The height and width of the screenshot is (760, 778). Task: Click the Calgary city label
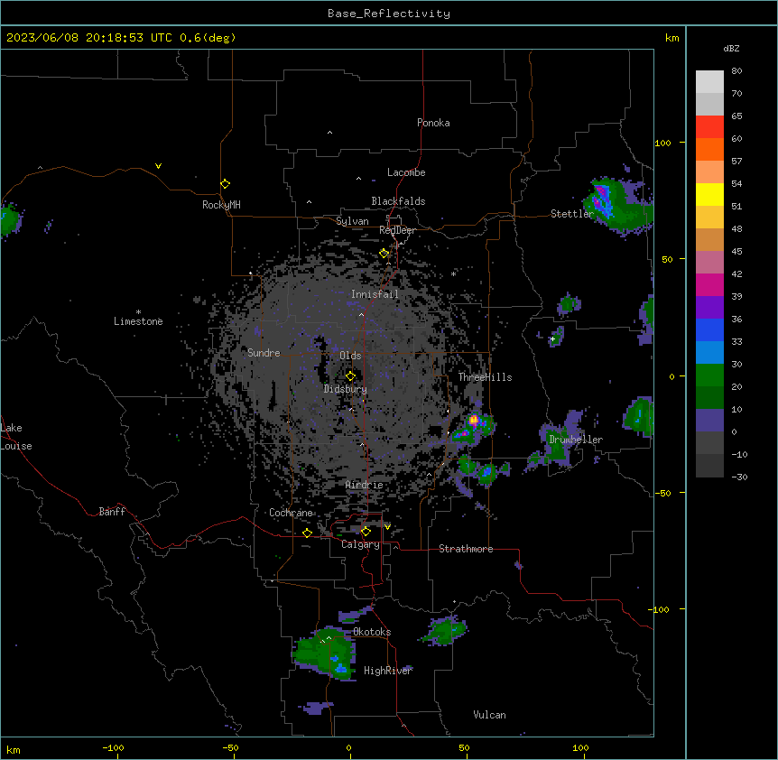point(360,544)
